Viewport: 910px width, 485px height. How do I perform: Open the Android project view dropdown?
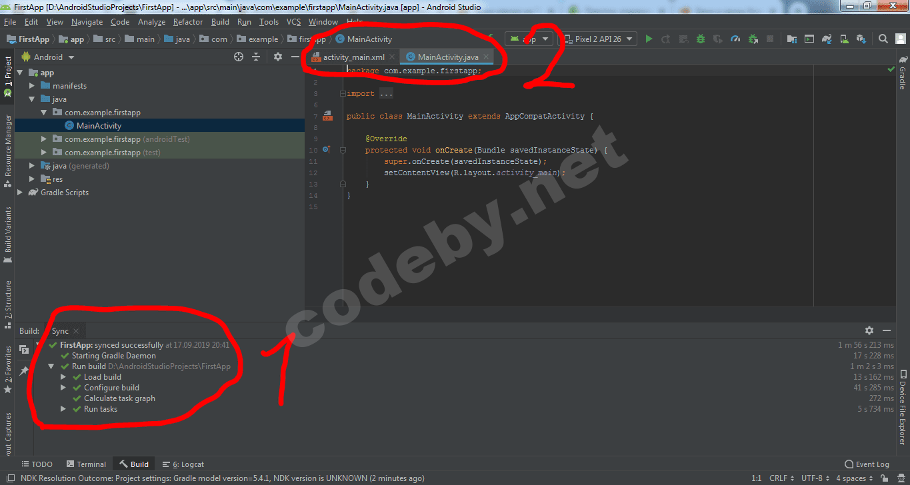coord(48,57)
